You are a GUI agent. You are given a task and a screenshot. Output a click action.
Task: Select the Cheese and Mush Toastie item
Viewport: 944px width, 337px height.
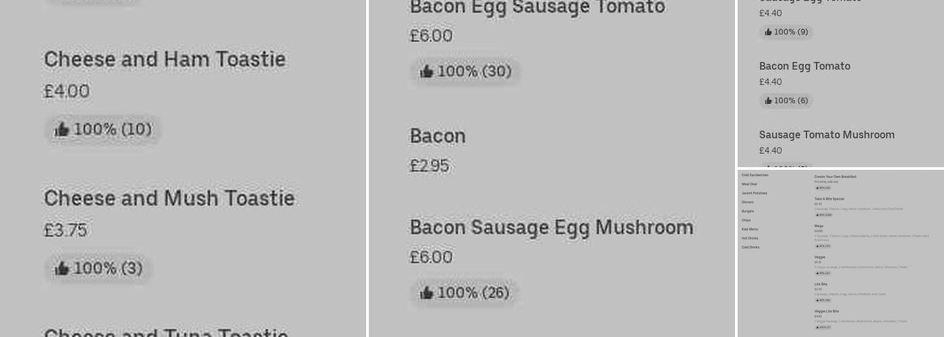point(169,198)
